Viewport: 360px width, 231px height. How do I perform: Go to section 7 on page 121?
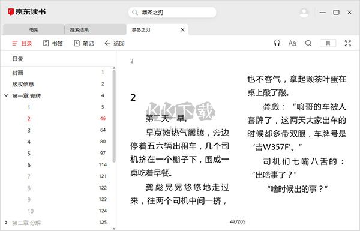58,176
